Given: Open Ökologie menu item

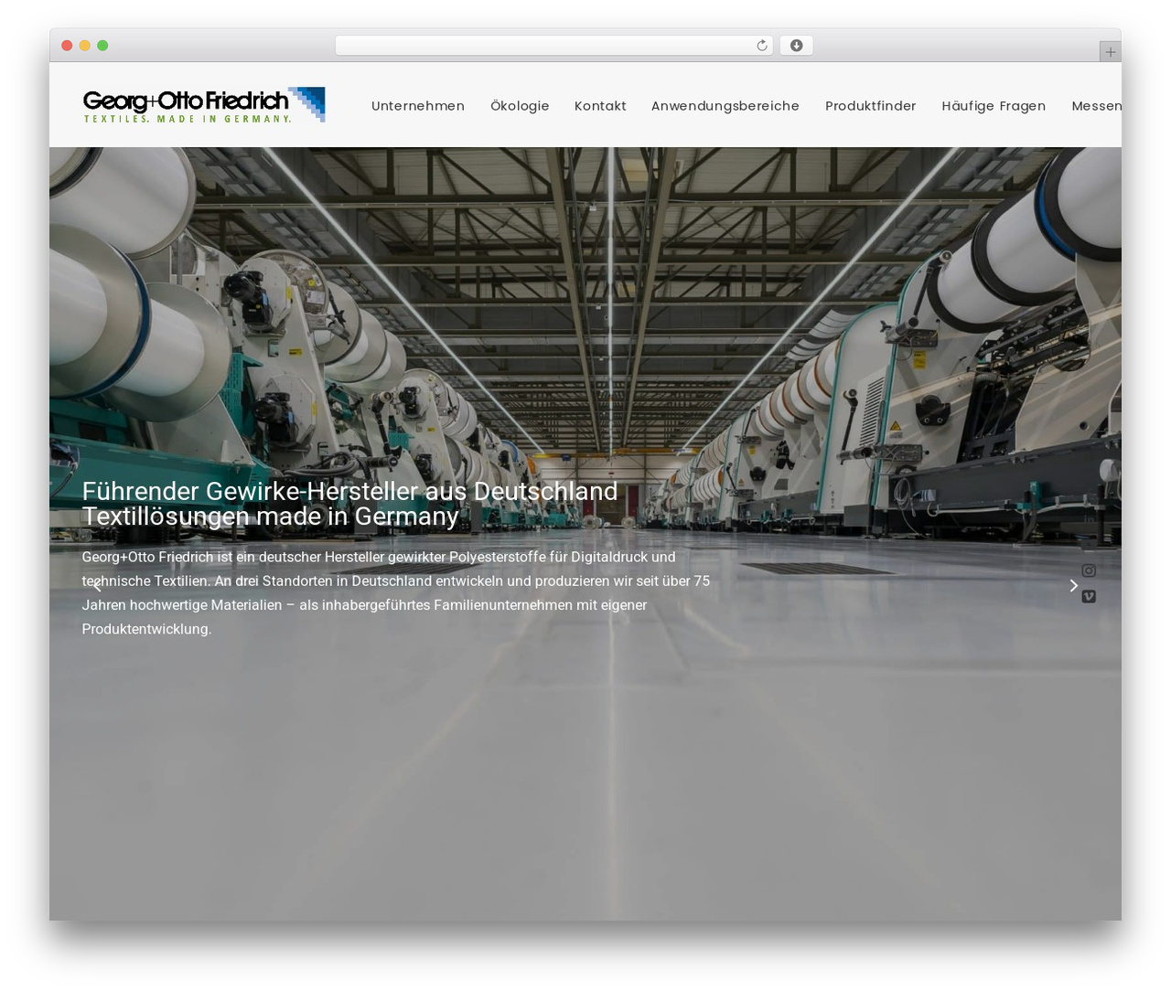Looking at the screenshot, I should [520, 106].
